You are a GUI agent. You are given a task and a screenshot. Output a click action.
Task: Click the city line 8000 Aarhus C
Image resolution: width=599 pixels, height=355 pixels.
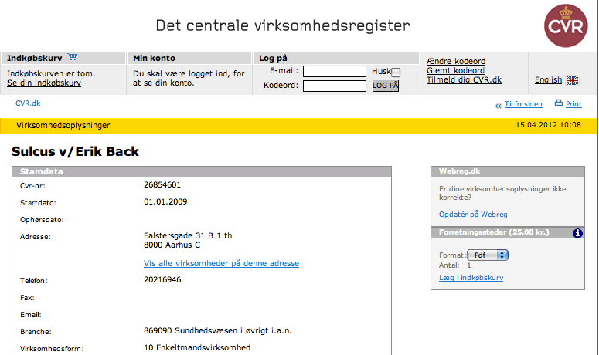pyautogui.click(x=172, y=245)
